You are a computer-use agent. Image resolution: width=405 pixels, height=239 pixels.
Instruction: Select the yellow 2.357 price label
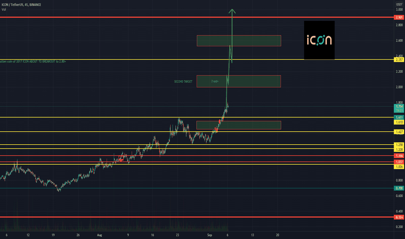click(x=399, y=60)
